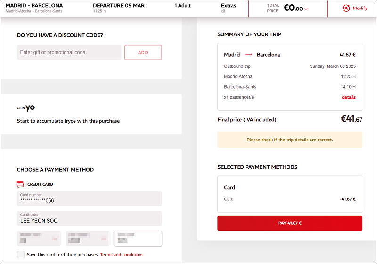Click the credit card icon
This screenshot has width=377, height=264.
click(x=20, y=184)
